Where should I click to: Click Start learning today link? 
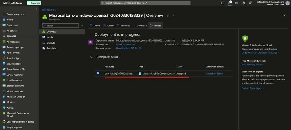(252, 65)
